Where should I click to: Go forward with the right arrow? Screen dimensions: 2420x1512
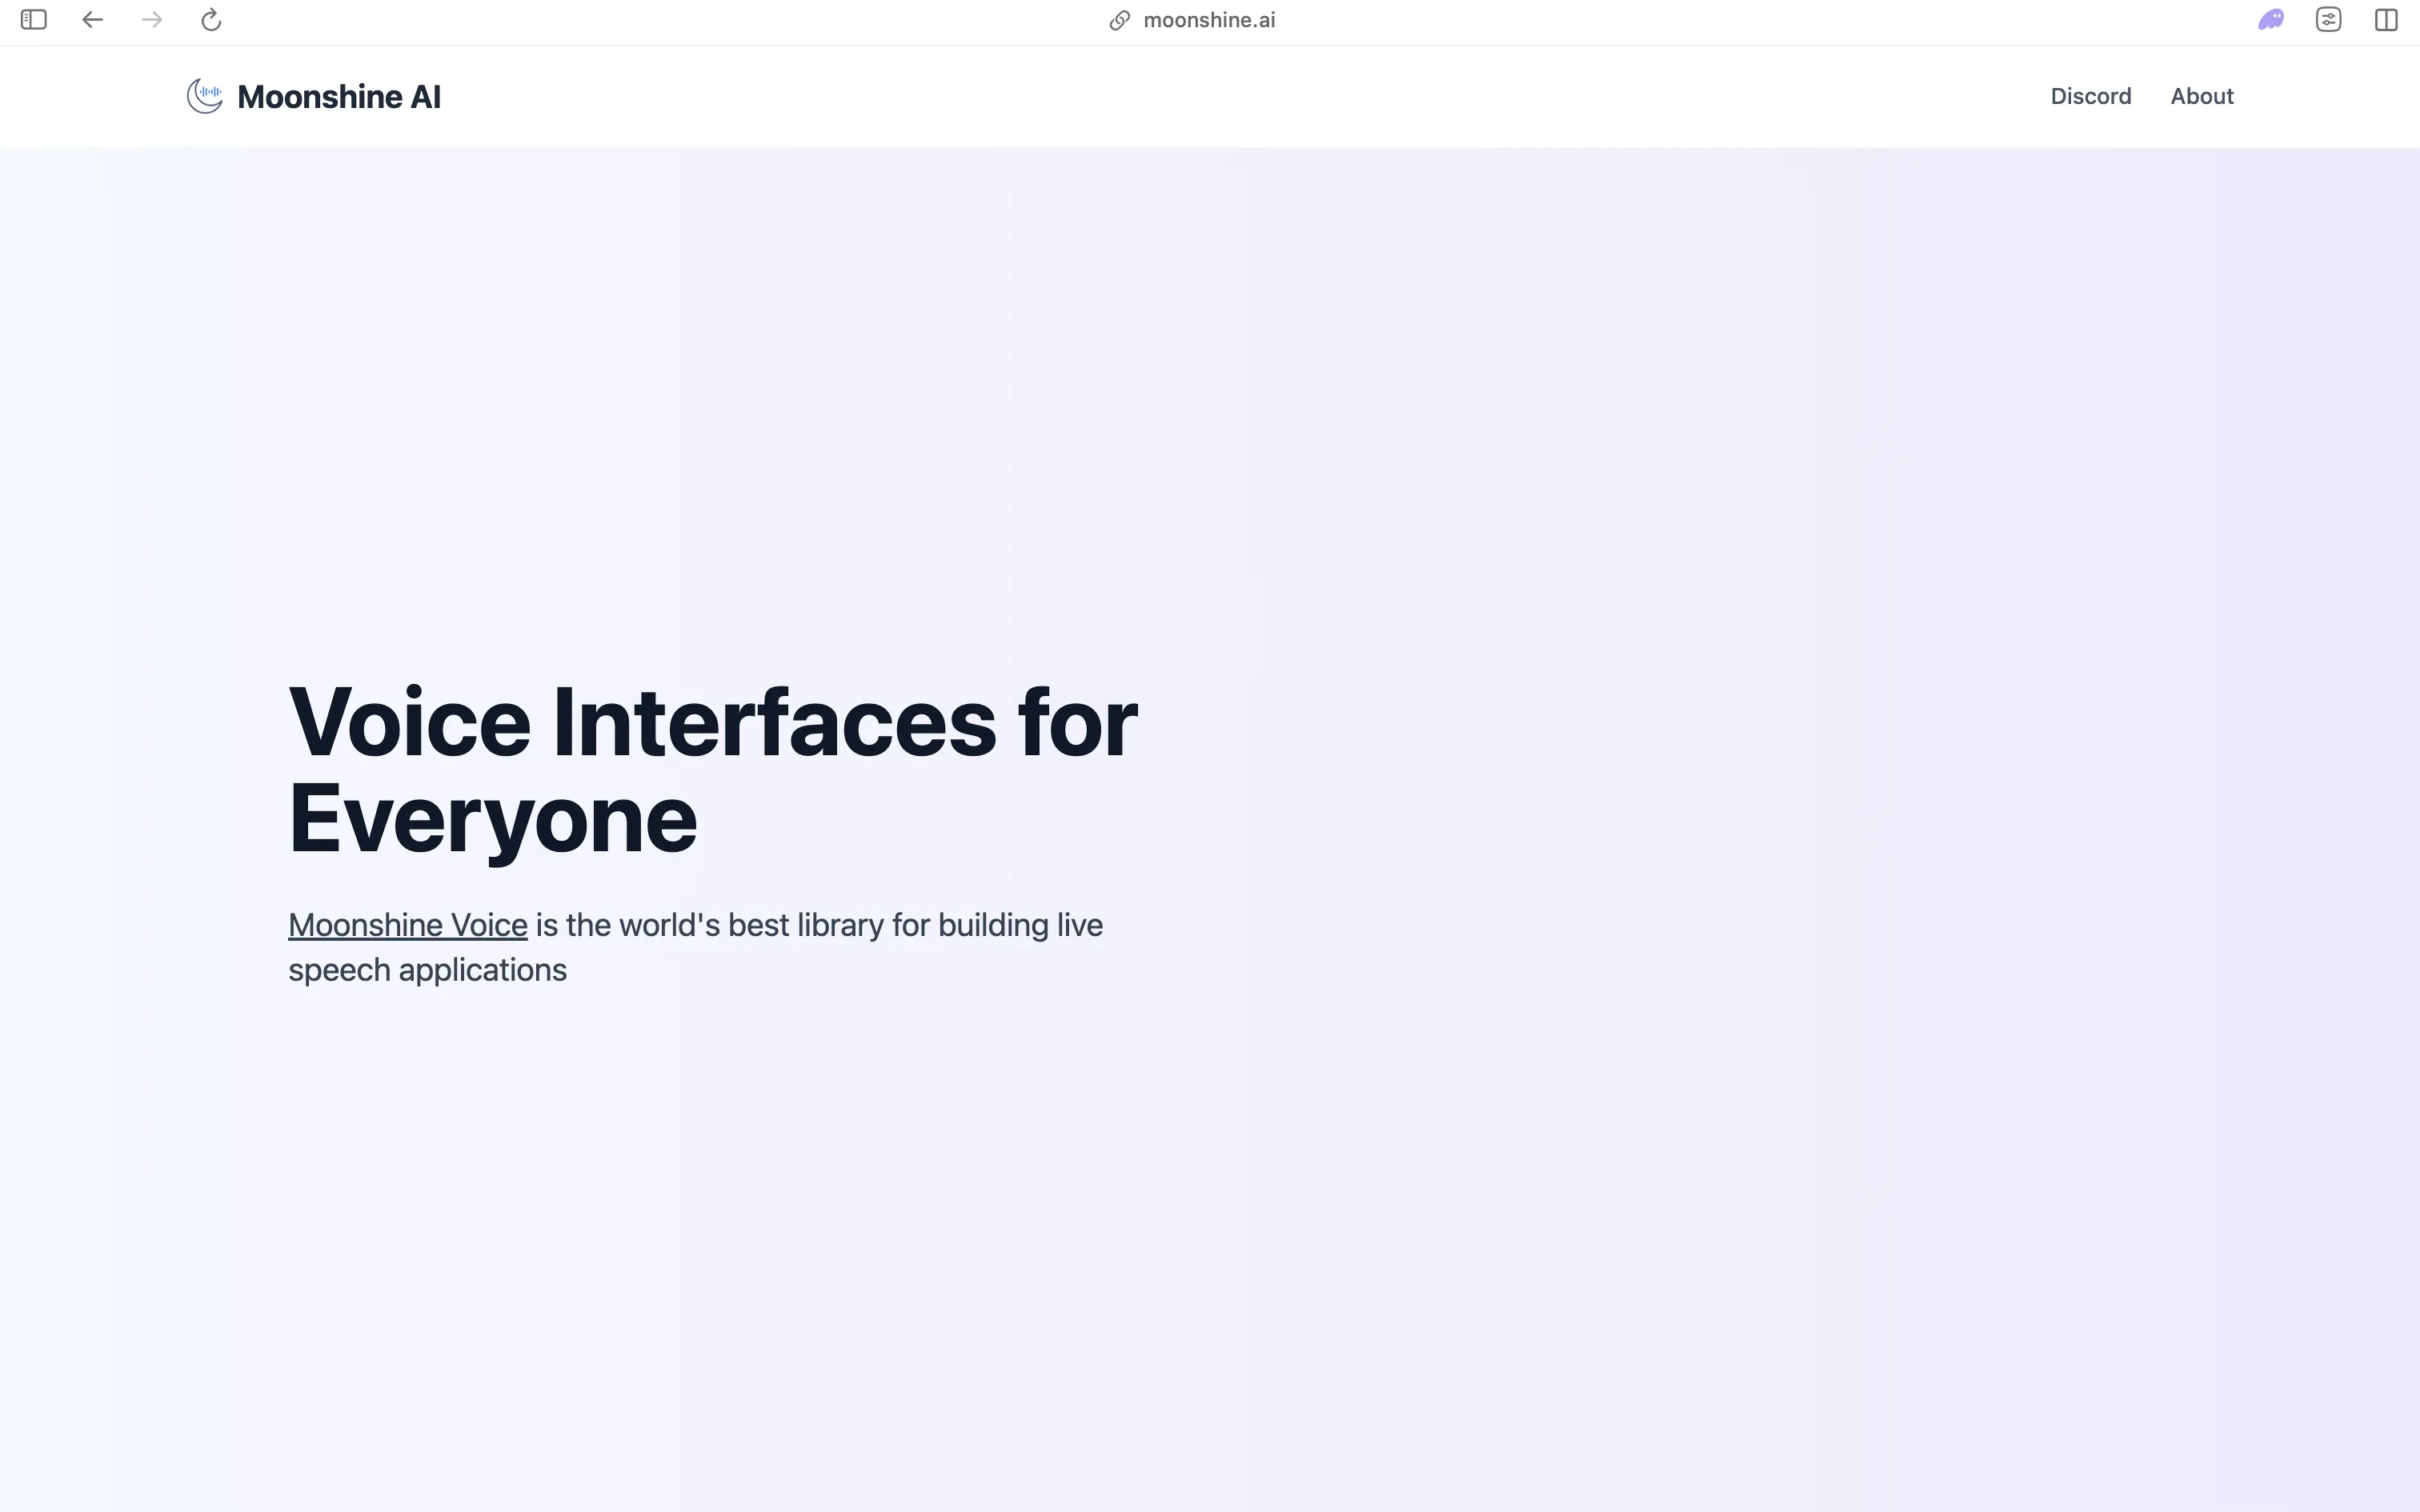tap(152, 20)
